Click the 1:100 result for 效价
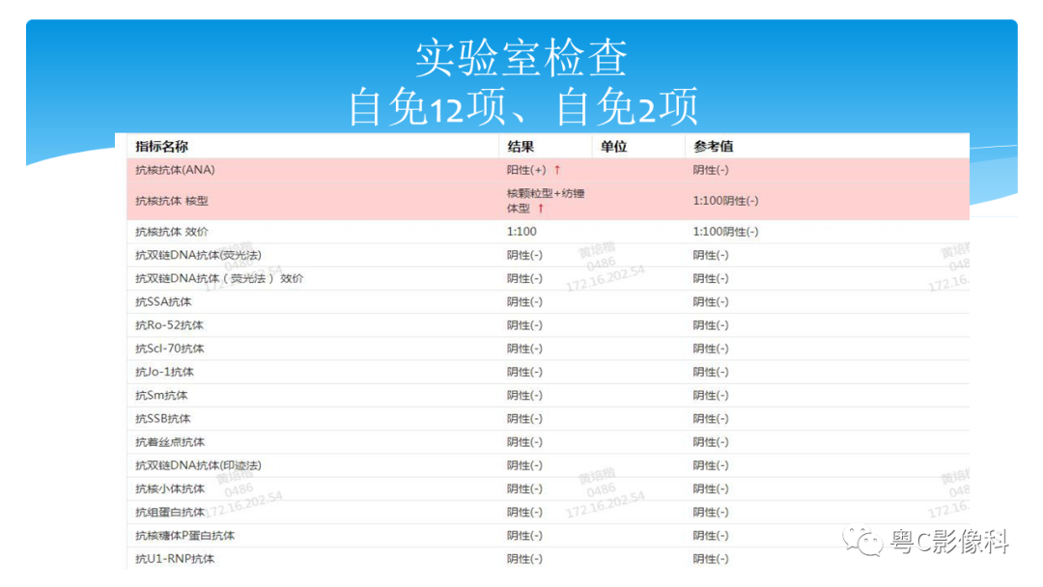The image size is (1043, 587). coord(521,232)
